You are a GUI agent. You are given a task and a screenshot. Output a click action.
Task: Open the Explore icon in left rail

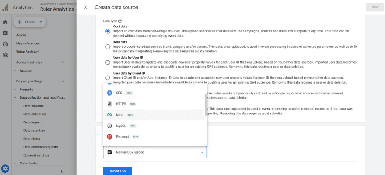5,44
